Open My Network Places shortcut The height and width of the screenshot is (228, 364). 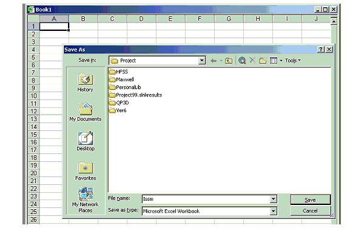point(85,199)
